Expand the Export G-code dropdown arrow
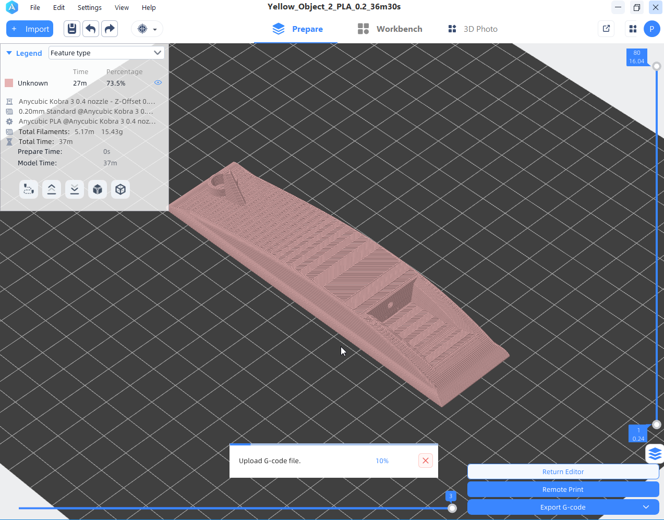 coord(646,507)
